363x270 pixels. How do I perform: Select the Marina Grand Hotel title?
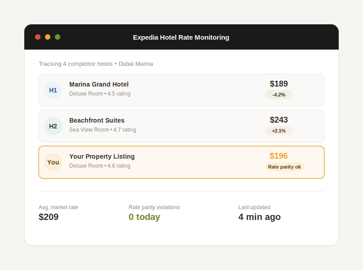point(99,84)
